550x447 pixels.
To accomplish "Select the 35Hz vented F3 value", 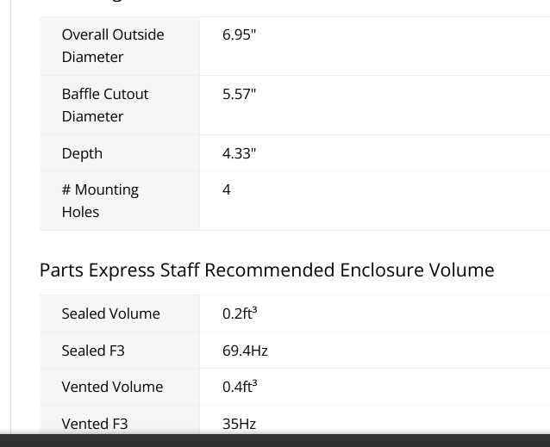I will (x=239, y=424).
